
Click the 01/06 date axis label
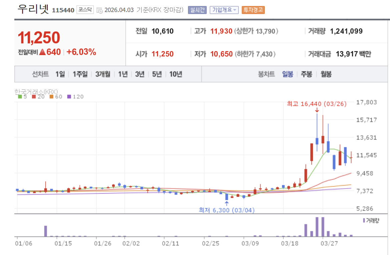24,243
